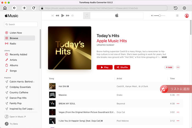This screenshot has width=192, height=128.
Task: Click the Apple Music logo
Action: pyautogui.click(x=12, y=16)
